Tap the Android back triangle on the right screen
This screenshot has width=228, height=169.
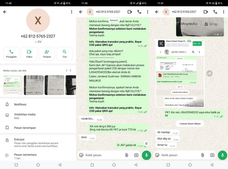pos(212,165)
